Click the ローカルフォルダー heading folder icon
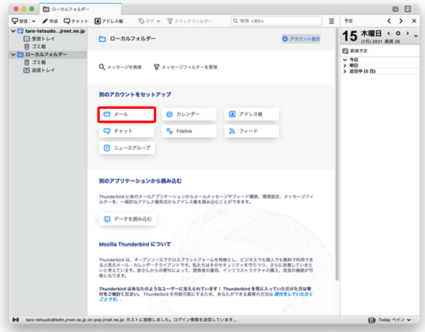The image size is (425, 332). coord(102,39)
